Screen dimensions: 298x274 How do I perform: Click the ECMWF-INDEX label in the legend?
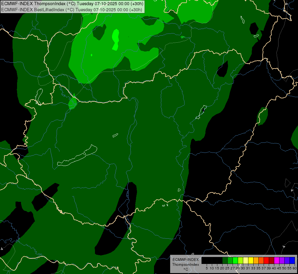(x=186, y=260)
